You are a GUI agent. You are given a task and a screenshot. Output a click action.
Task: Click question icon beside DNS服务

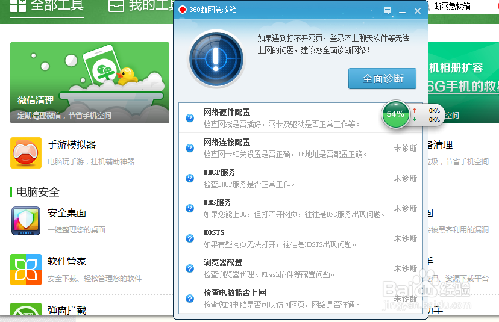tap(190, 208)
